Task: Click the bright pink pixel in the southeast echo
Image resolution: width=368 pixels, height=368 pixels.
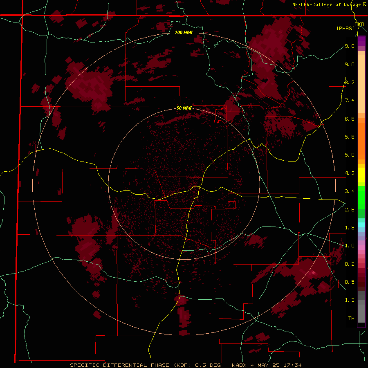Action: 313,273
